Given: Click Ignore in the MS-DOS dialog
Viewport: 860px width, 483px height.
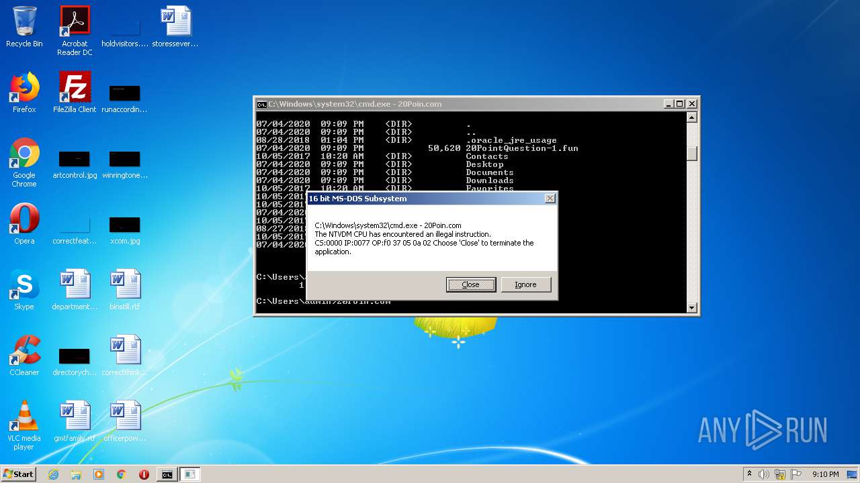Looking at the screenshot, I should (x=526, y=284).
